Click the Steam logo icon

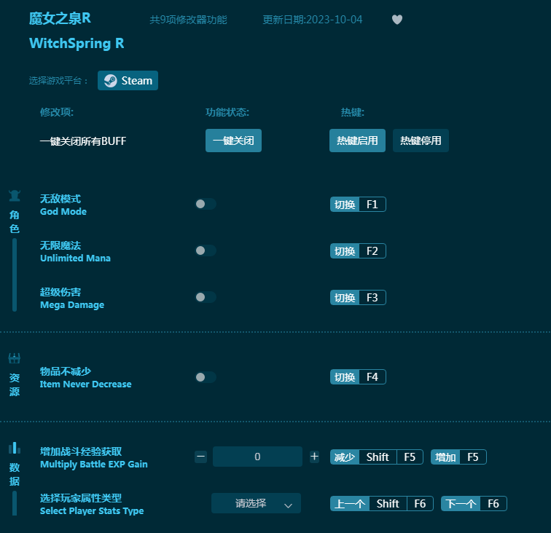[x=110, y=81]
